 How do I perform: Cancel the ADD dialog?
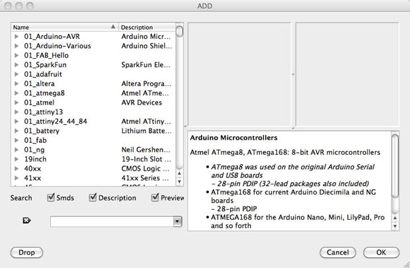pyautogui.click(x=338, y=252)
